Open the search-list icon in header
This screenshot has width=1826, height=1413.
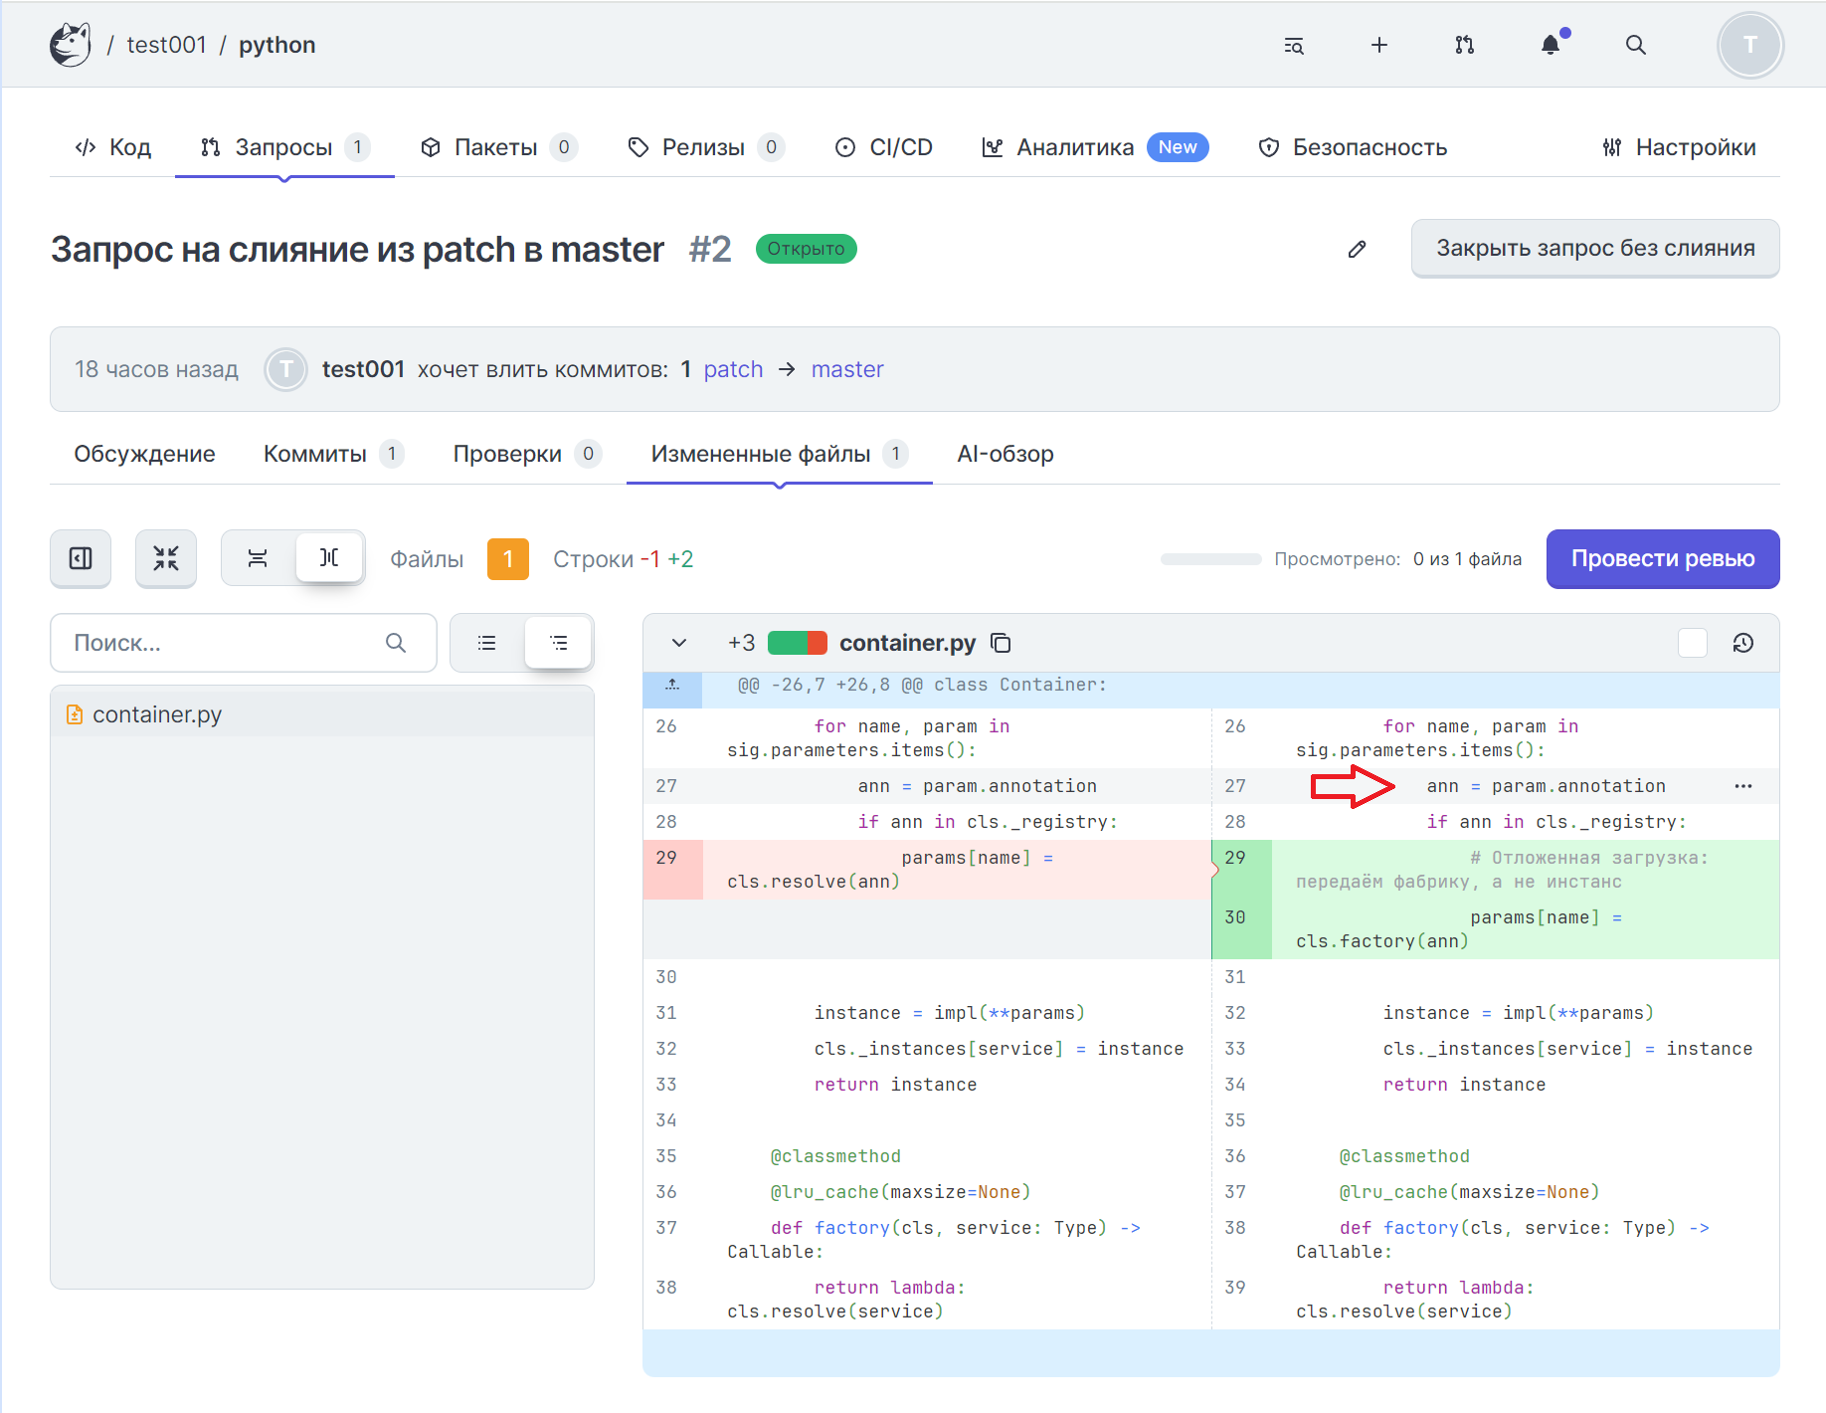point(1294,45)
